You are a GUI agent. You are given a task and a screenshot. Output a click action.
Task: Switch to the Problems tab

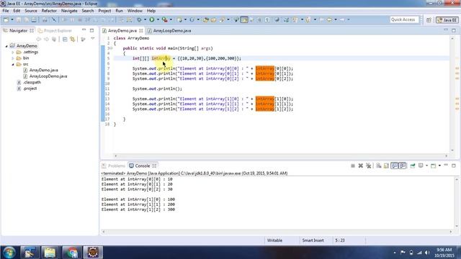[x=114, y=165]
